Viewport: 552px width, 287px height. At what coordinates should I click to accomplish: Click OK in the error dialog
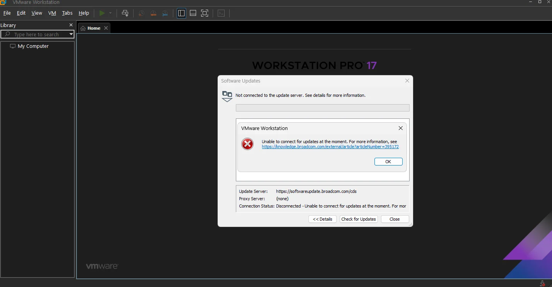tap(388, 161)
